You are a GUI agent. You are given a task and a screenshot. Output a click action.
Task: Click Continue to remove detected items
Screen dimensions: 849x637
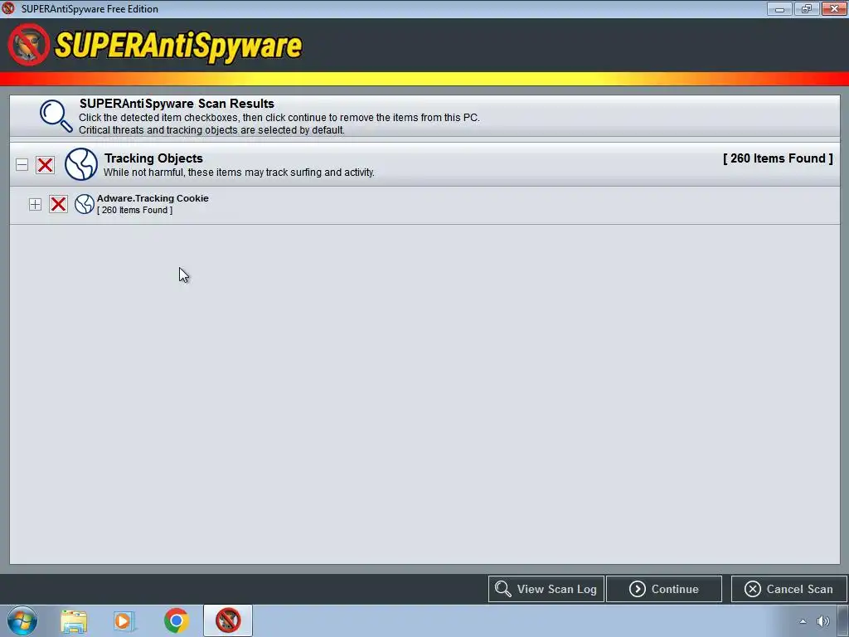(664, 589)
